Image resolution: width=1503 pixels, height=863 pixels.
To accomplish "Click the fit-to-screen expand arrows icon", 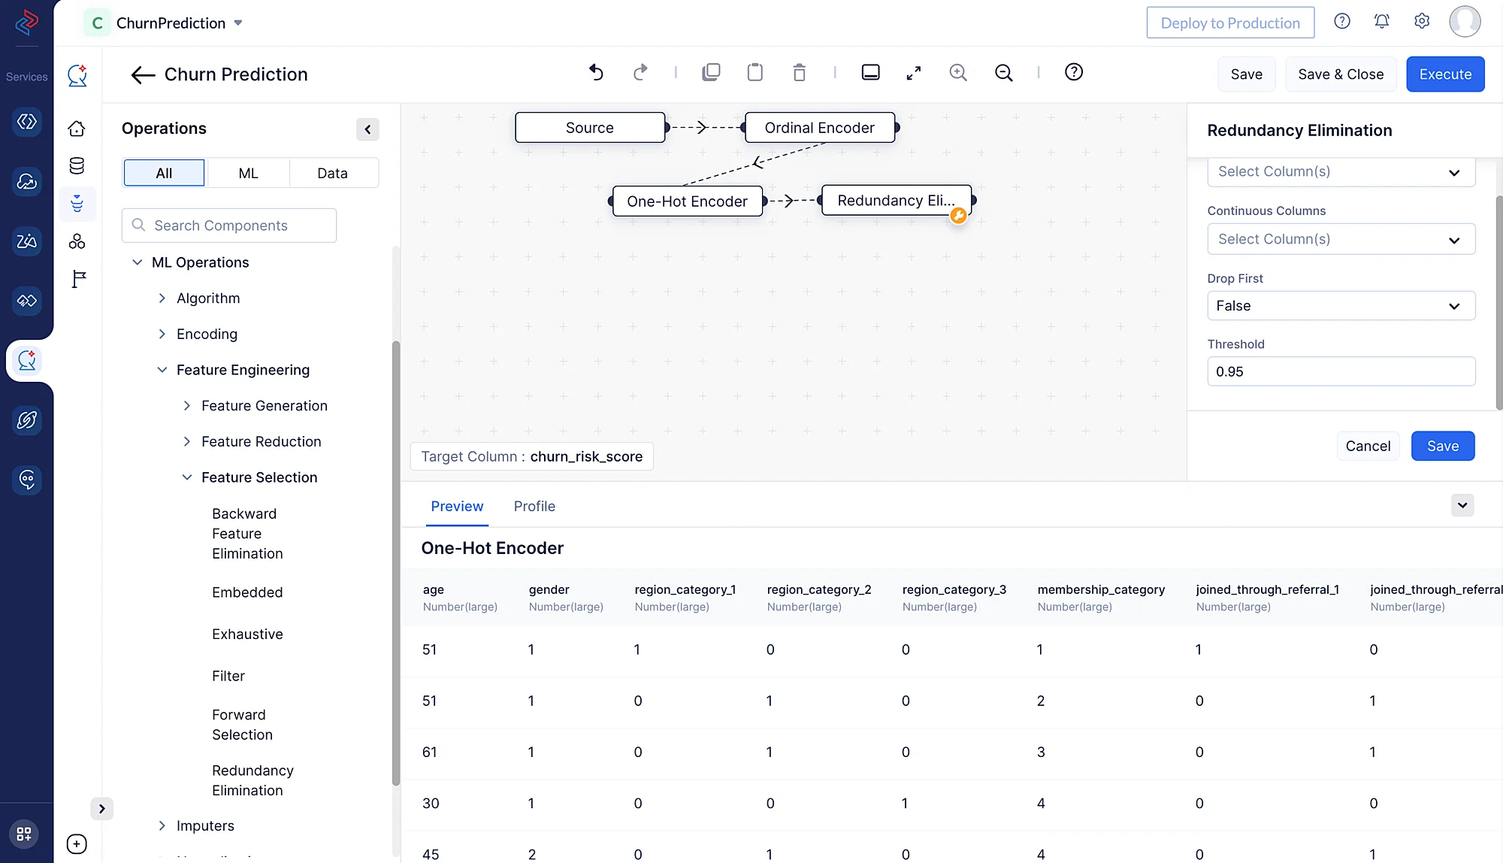I will point(913,72).
